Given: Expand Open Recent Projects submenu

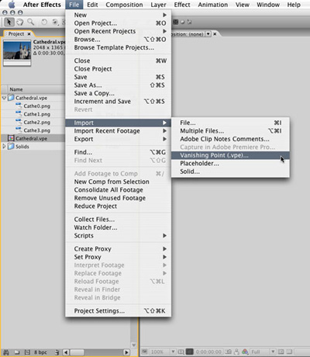Looking at the screenshot, I should pyautogui.click(x=119, y=31).
